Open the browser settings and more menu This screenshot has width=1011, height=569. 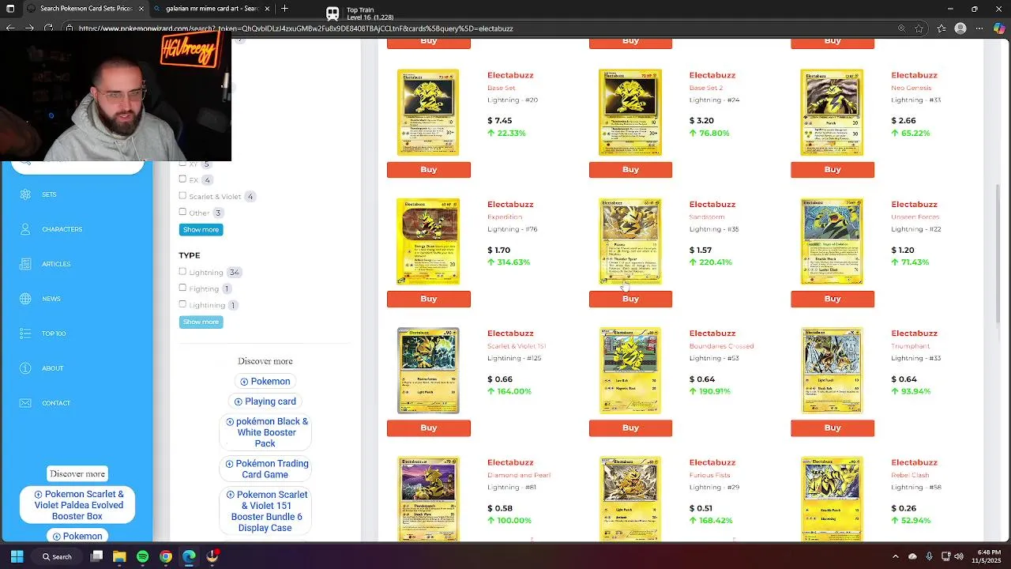(x=980, y=28)
